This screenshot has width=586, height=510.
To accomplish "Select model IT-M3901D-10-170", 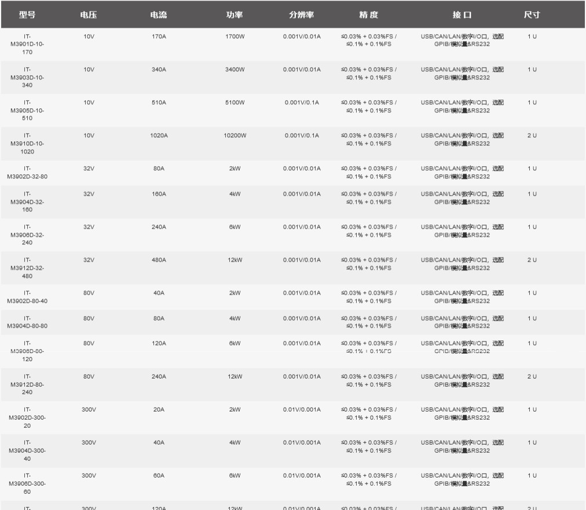I will coord(27,44).
